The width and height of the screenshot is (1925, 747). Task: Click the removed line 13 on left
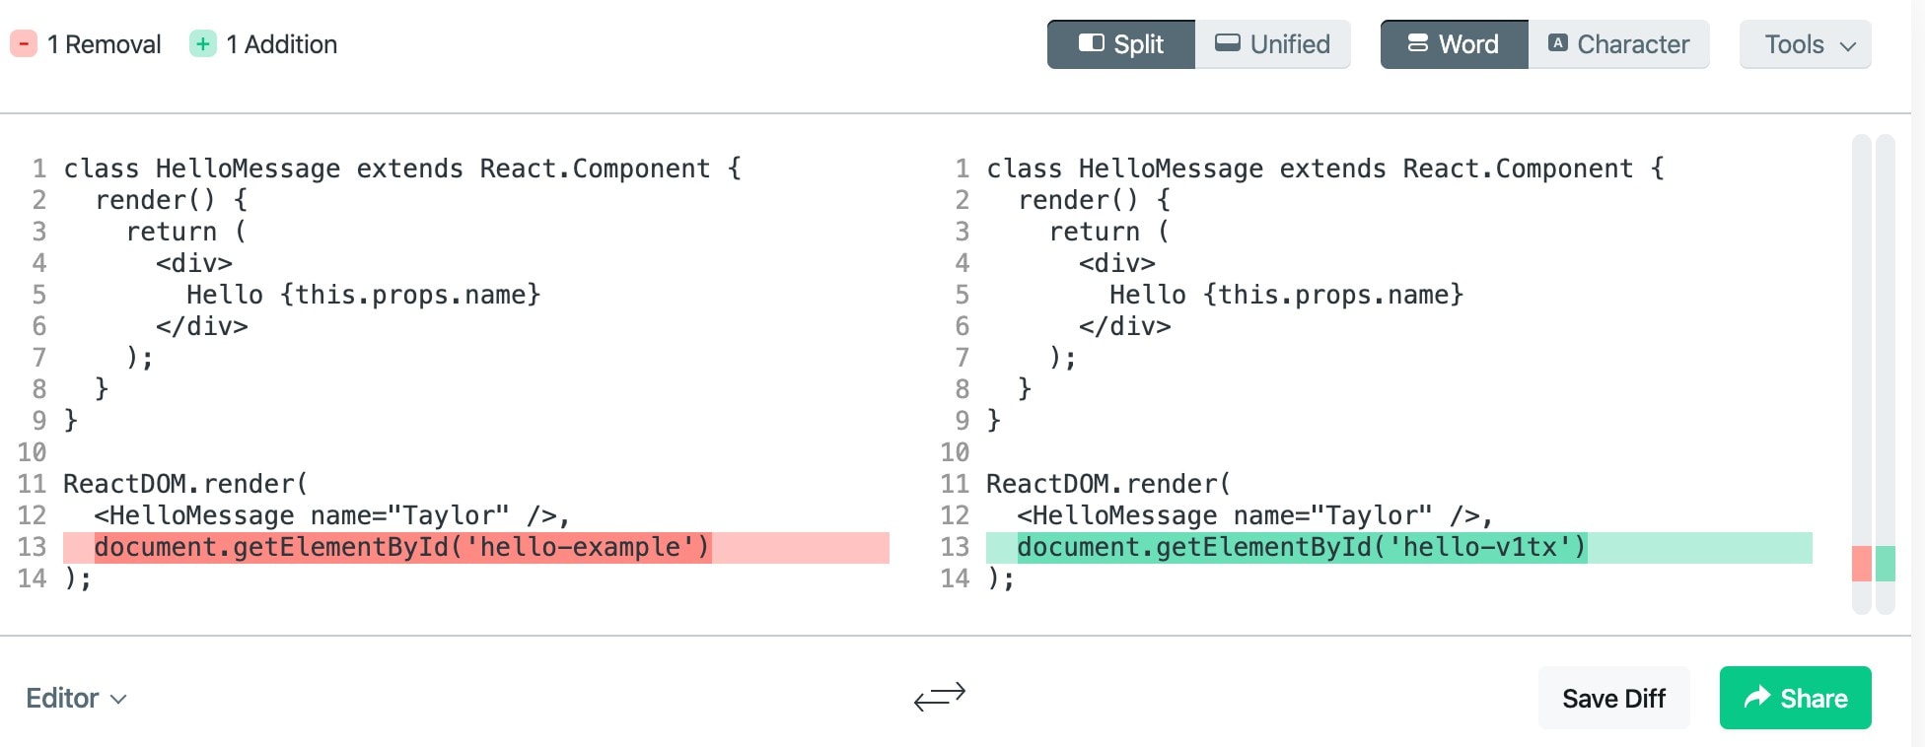coord(475,548)
